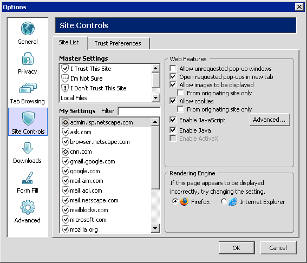
Task: Uncheck Enable JavaScript checkbox
Action: [173, 120]
